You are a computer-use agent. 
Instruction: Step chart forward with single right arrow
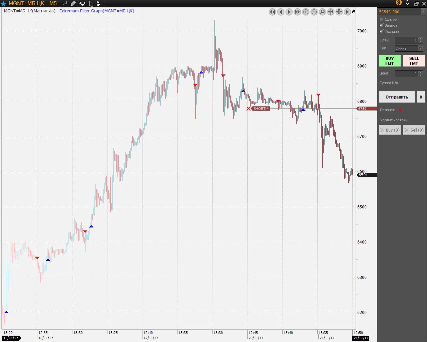point(289,12)
